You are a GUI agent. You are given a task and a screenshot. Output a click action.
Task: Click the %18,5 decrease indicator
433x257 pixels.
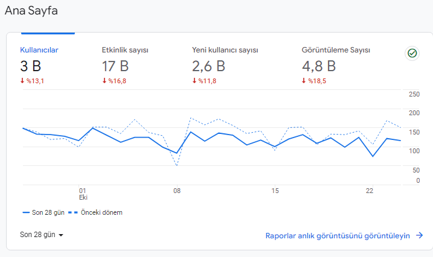[x=313, y=81]
